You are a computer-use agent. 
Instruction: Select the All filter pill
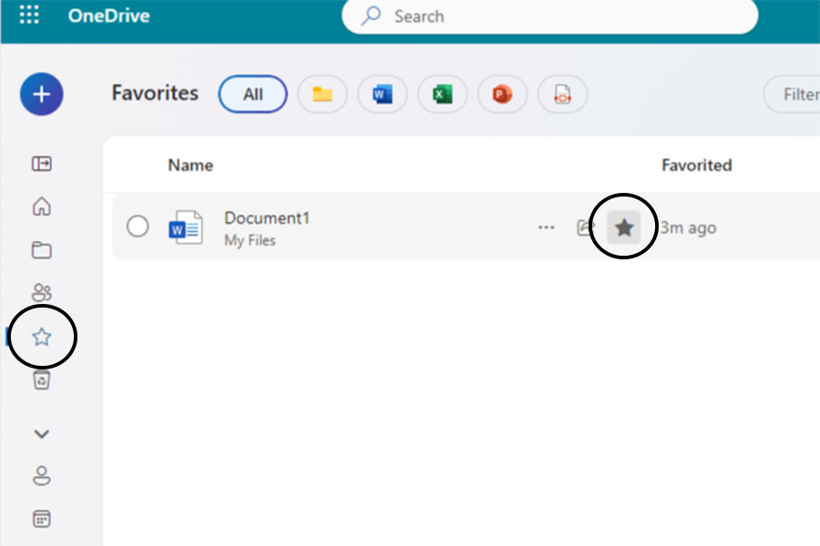(252, 94)
